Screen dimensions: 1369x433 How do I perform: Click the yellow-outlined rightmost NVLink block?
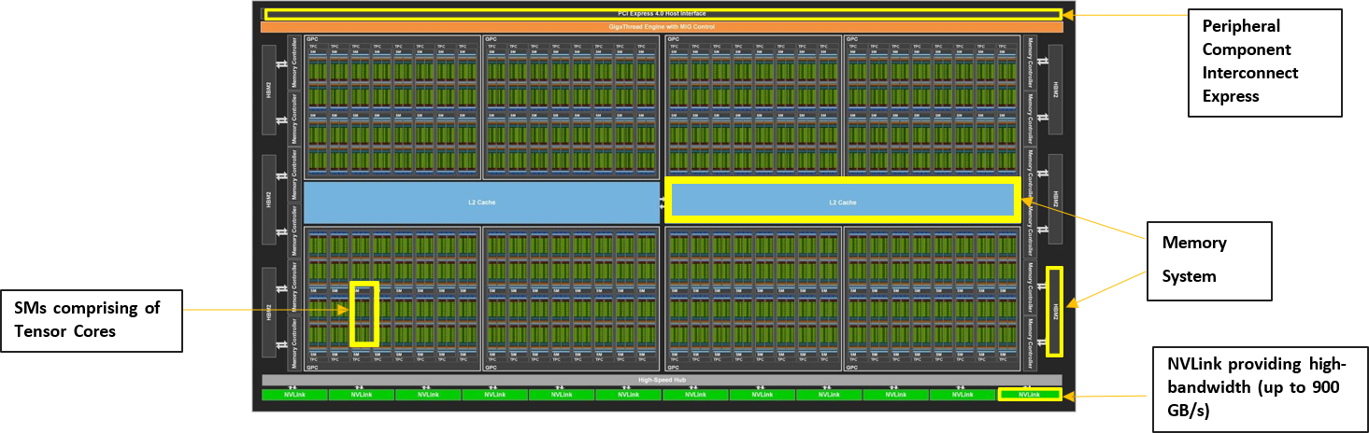pyautogui.click(x=1030, y=395)
